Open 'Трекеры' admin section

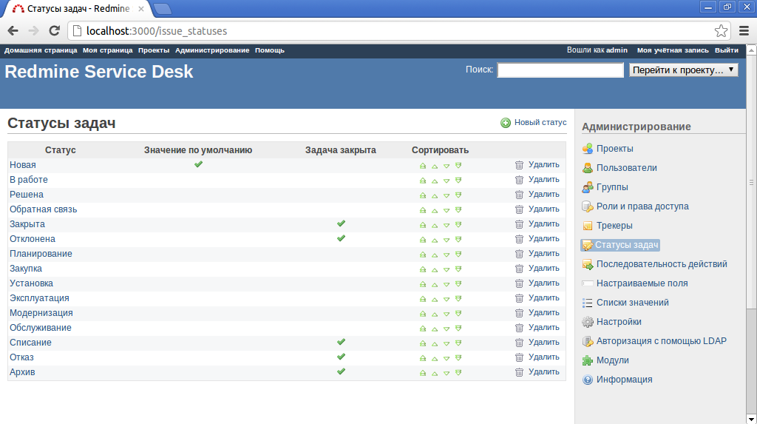pyautogui.click(x=614, y=226)
